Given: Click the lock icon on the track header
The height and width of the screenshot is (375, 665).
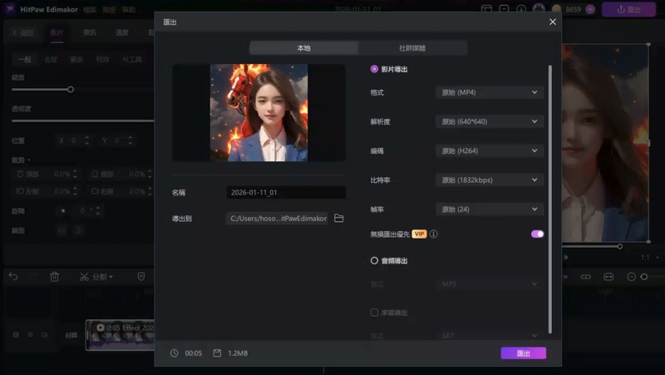Looking at the screenshot, I should [x=16, y=335].
